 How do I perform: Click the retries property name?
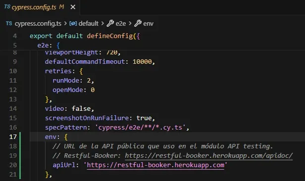pos(58,71)
